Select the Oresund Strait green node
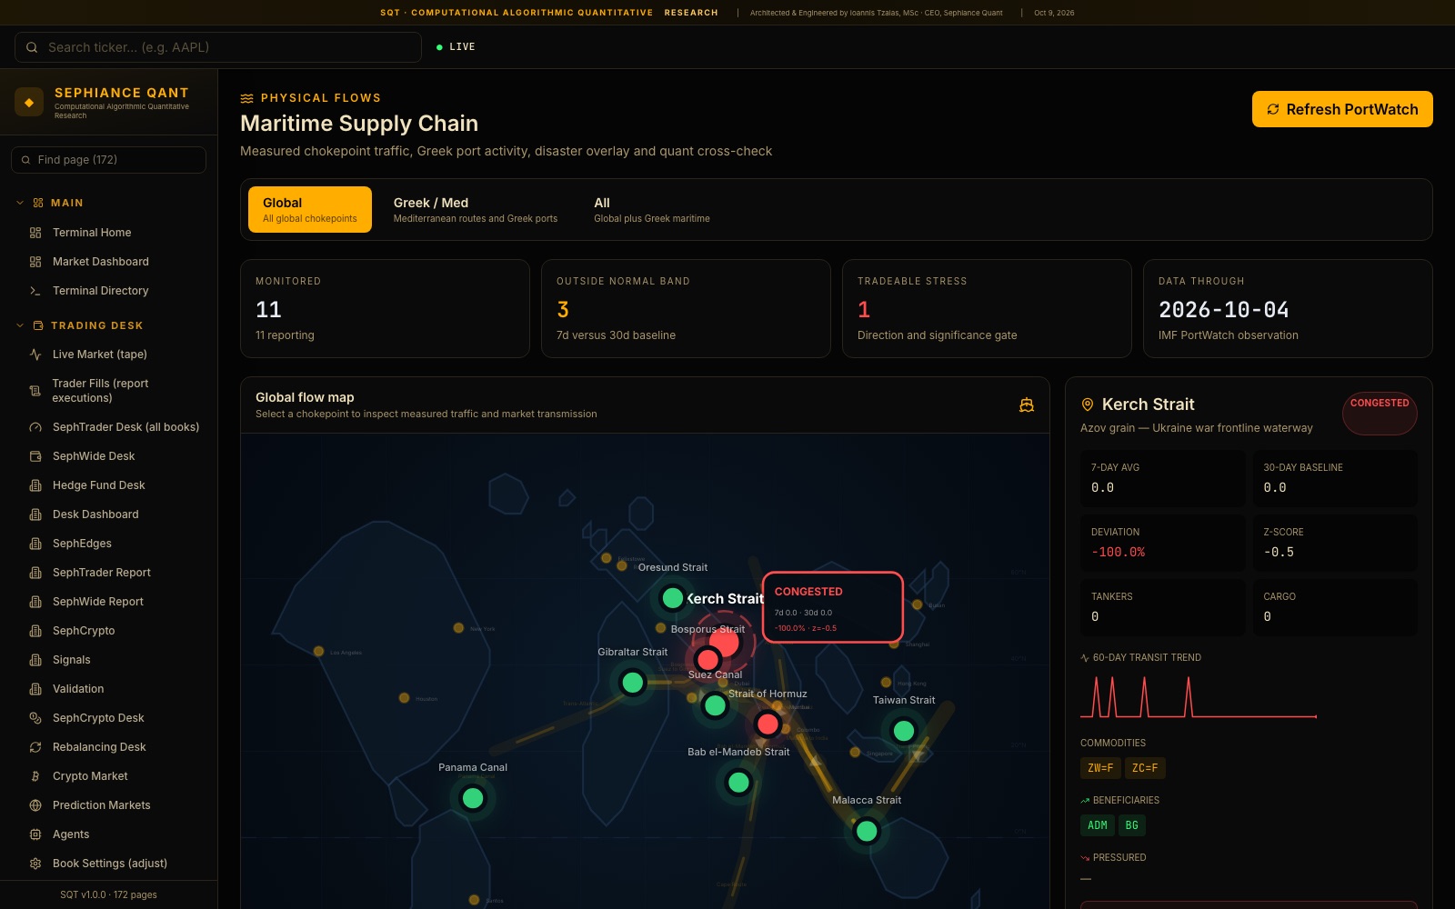 673,598
